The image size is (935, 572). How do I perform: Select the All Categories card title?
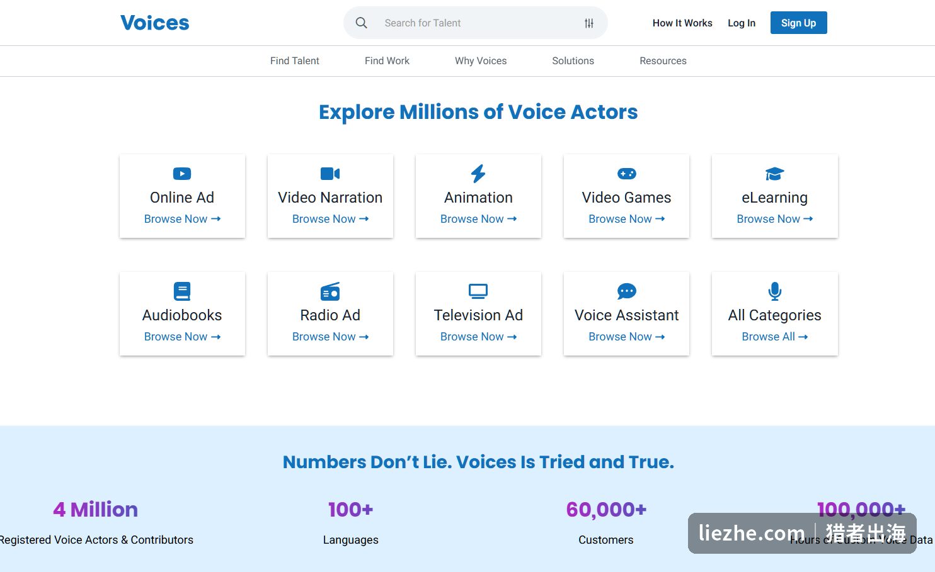coord(775,315)
